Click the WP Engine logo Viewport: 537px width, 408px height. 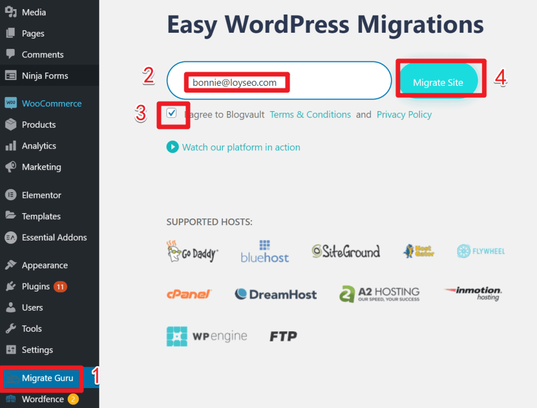pos(207,336)
